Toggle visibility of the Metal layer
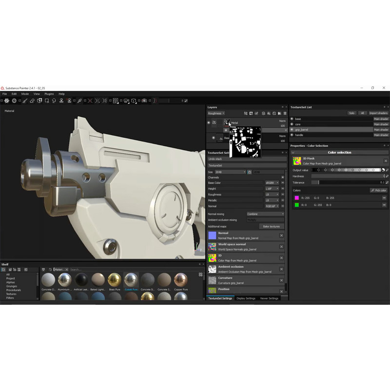Image resolution: width=390 pixels, height=390 pixels. click(x=209, y=123)
